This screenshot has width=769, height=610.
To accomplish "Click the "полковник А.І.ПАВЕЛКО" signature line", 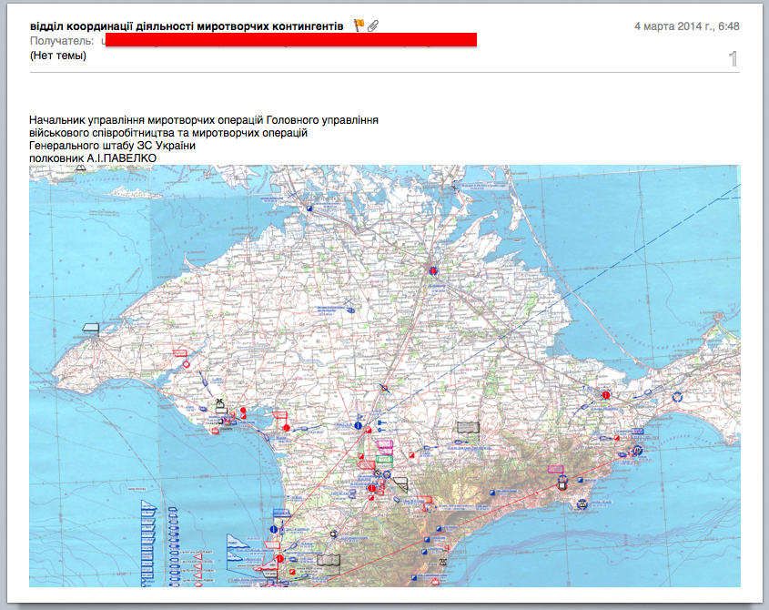I will (x=93, y=158).
